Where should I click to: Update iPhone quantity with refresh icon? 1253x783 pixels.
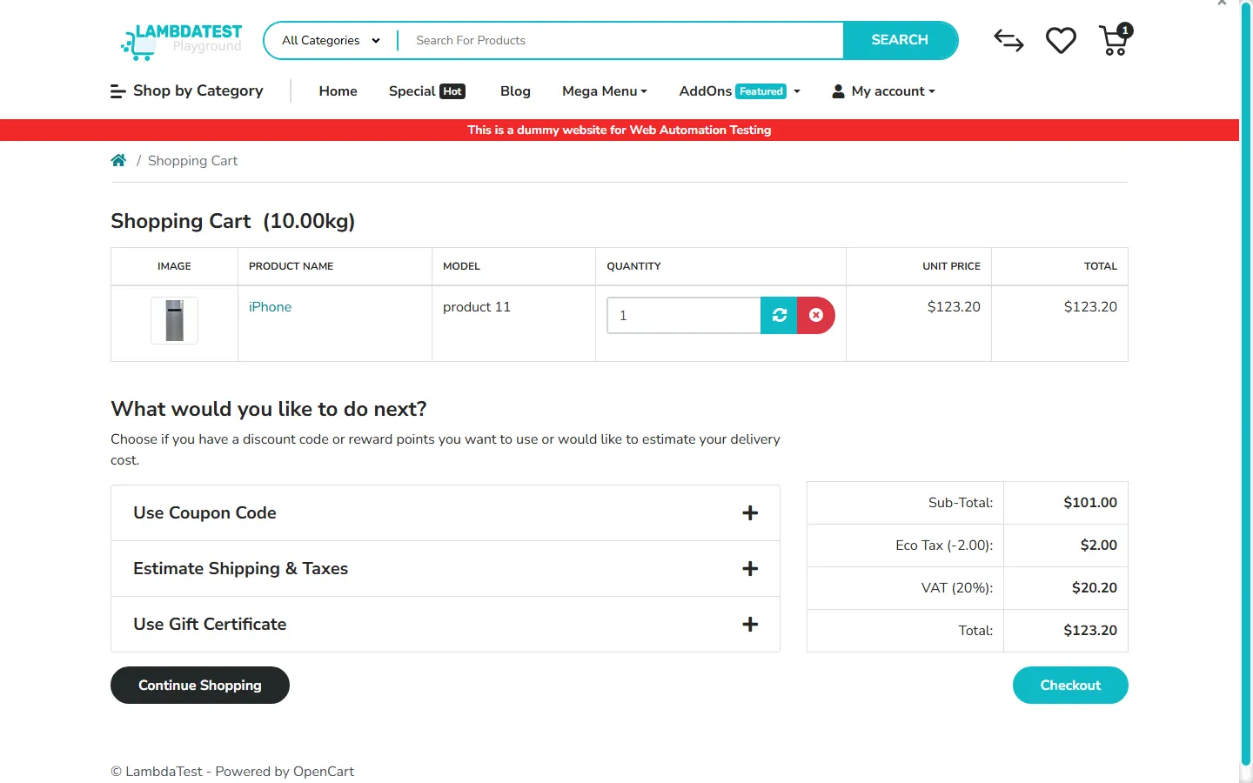(779, 315)
